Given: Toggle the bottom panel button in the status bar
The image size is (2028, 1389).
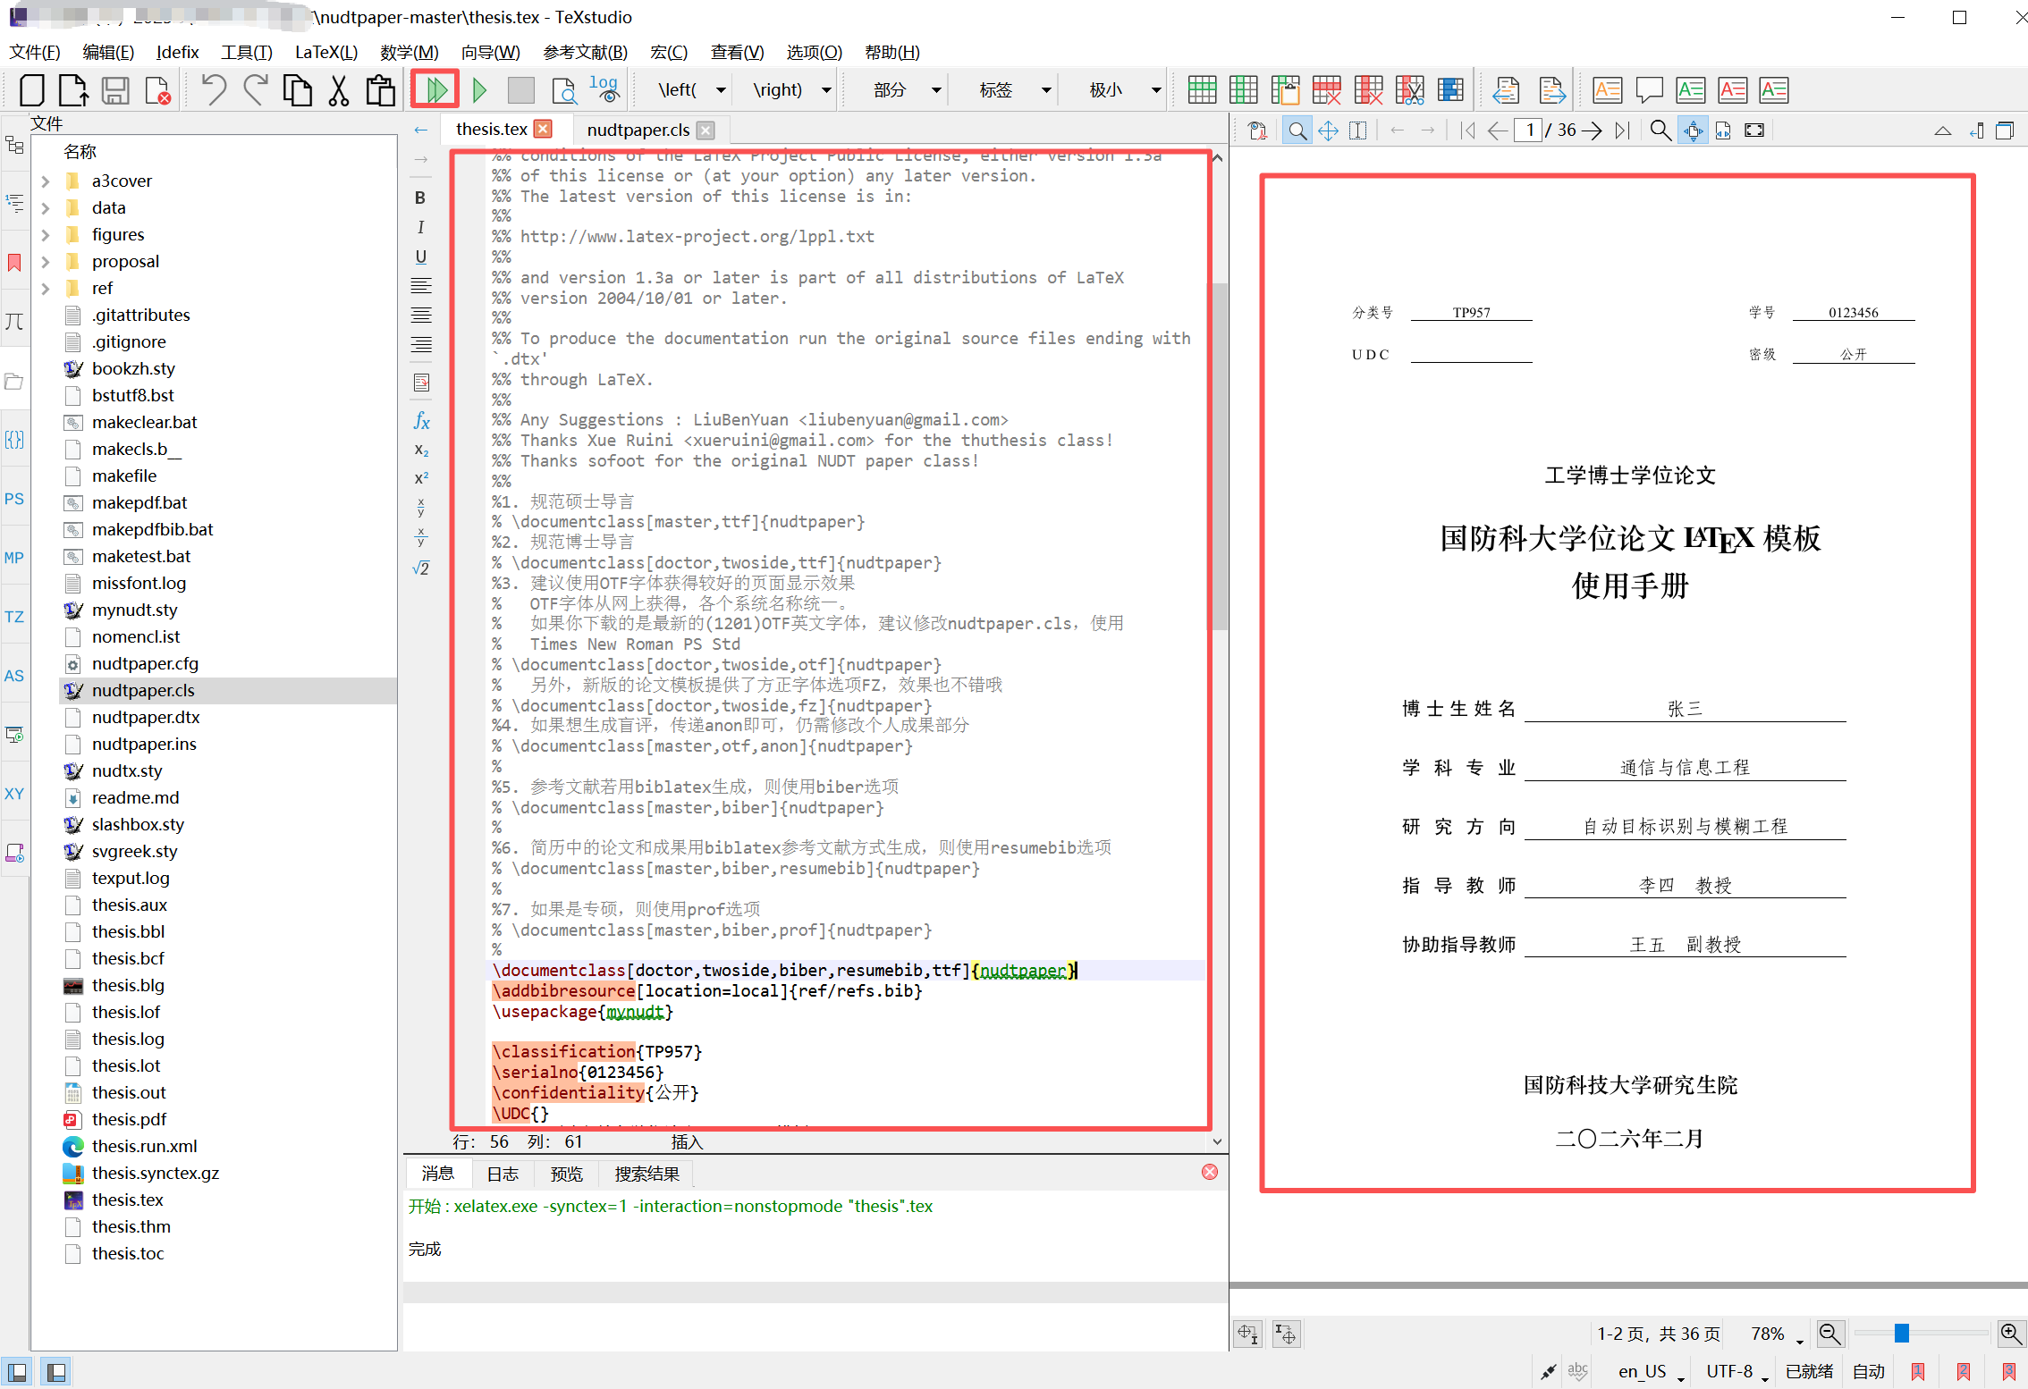Looking at the screenshot, I should pos(55,1371).
